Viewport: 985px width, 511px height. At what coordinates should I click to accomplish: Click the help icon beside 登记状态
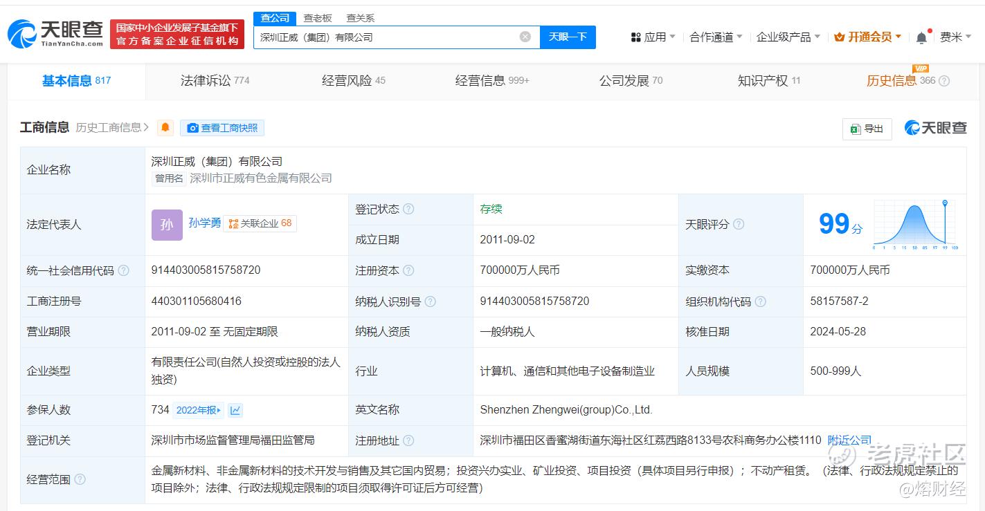408,210
